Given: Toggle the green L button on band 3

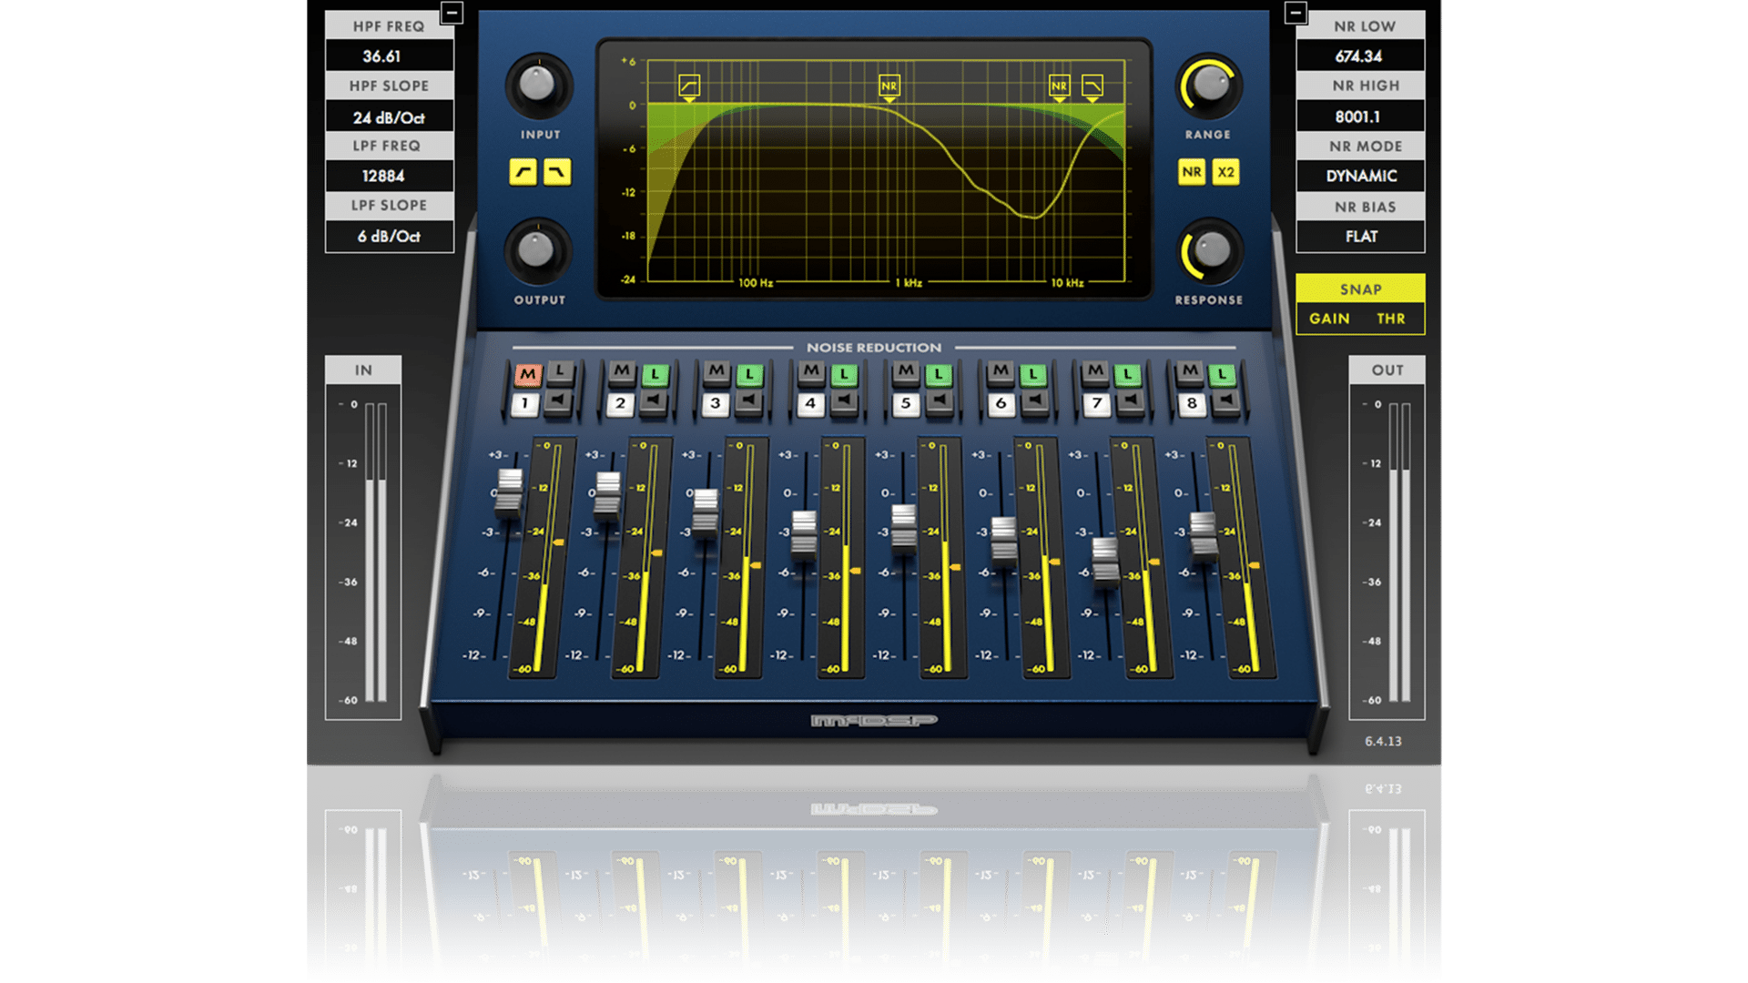Looking at the screenshot, I should click(x=749, y=373).
